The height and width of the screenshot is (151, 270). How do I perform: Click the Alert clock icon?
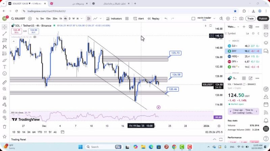pyautogui.click(x=136, y=19)
